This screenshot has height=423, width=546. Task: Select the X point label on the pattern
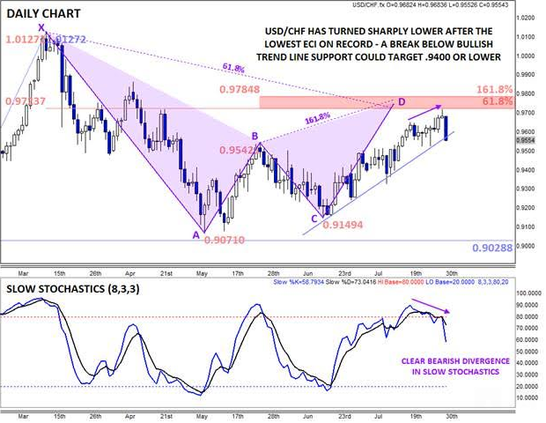pyautogui.click(x=41, y=27)
